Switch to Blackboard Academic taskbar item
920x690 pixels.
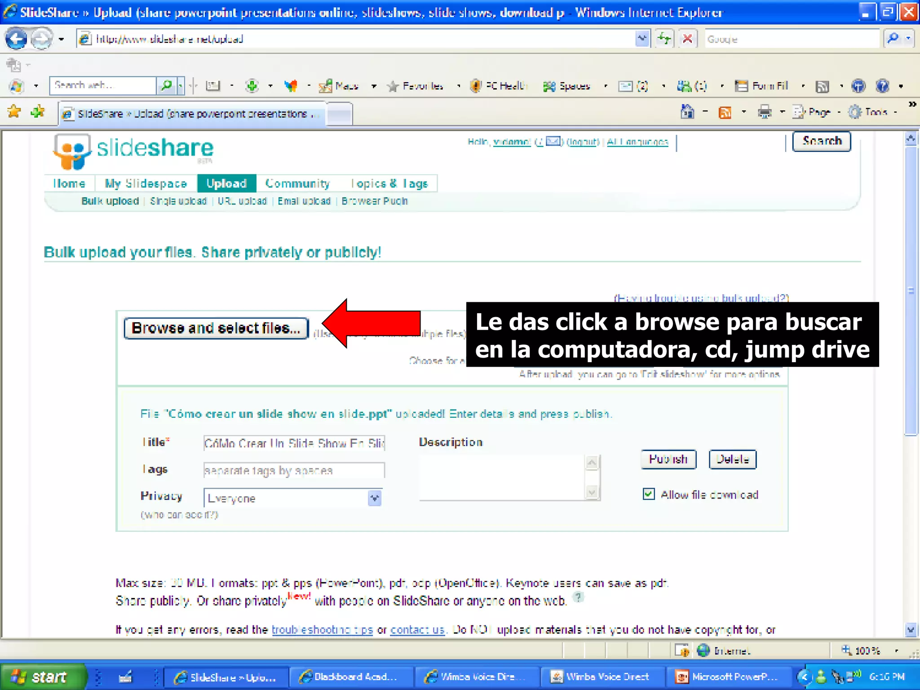(350, 677)
